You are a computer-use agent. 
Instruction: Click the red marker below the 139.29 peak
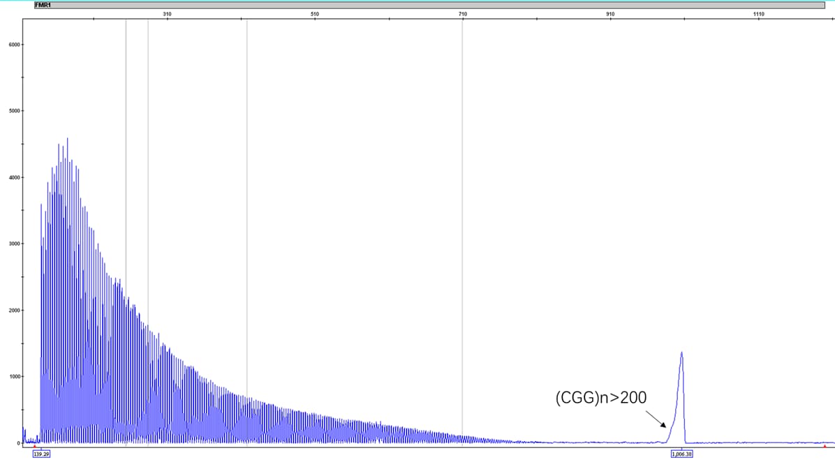(x=34, y=446)
